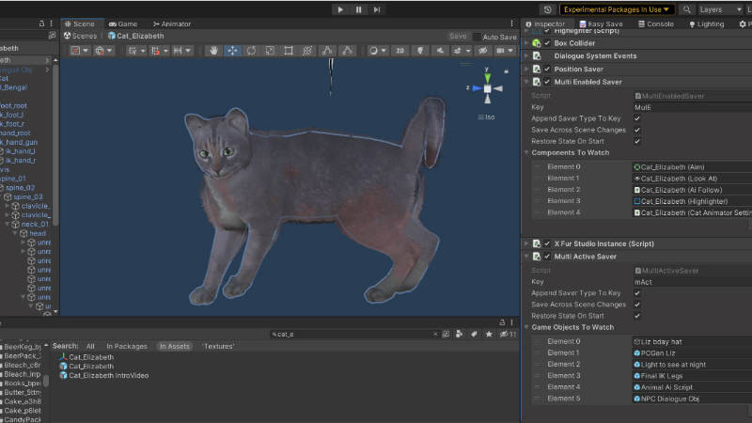Click the Favorites star icon in project
Viewport: 752px width, 423px height.
(x=489, y=335)
